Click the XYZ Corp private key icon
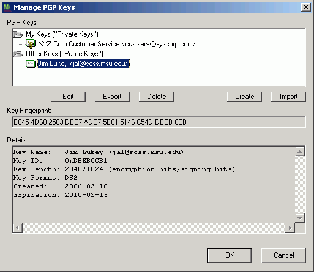314x272 pixels. click(x=31, y=44)
